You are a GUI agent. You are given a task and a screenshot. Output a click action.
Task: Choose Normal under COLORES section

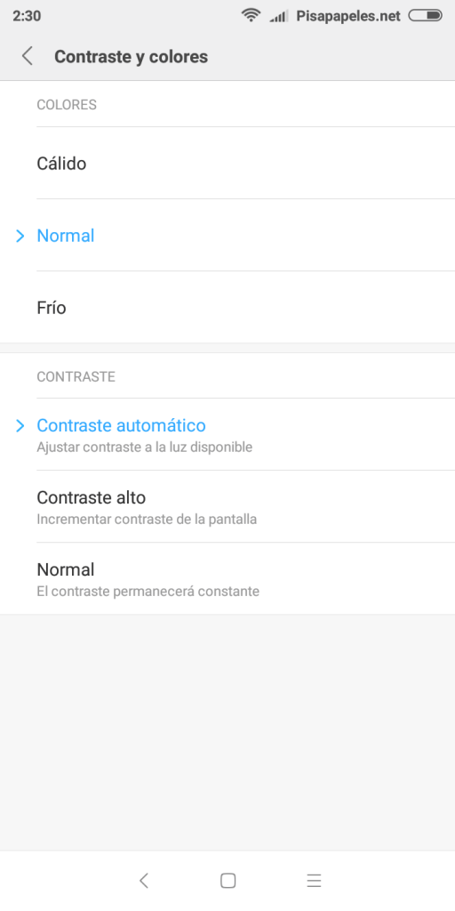click(227, 235)
